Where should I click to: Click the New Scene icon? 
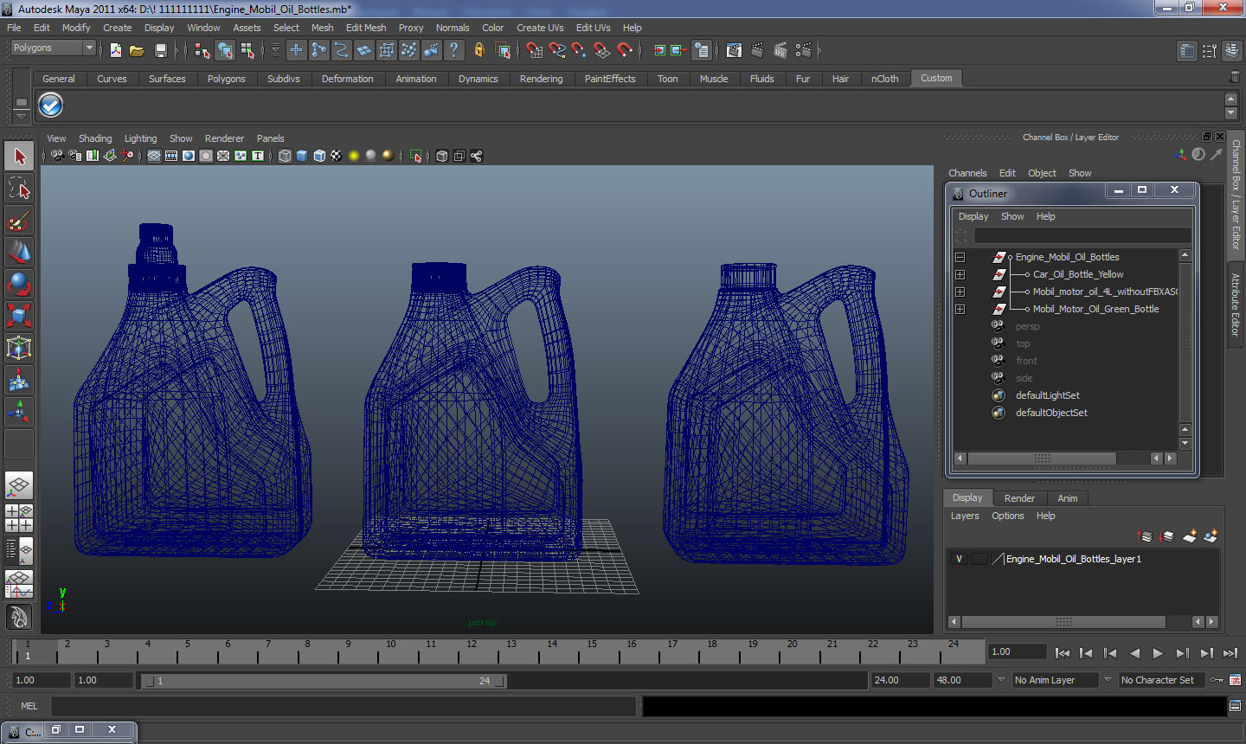coord(116,50)
